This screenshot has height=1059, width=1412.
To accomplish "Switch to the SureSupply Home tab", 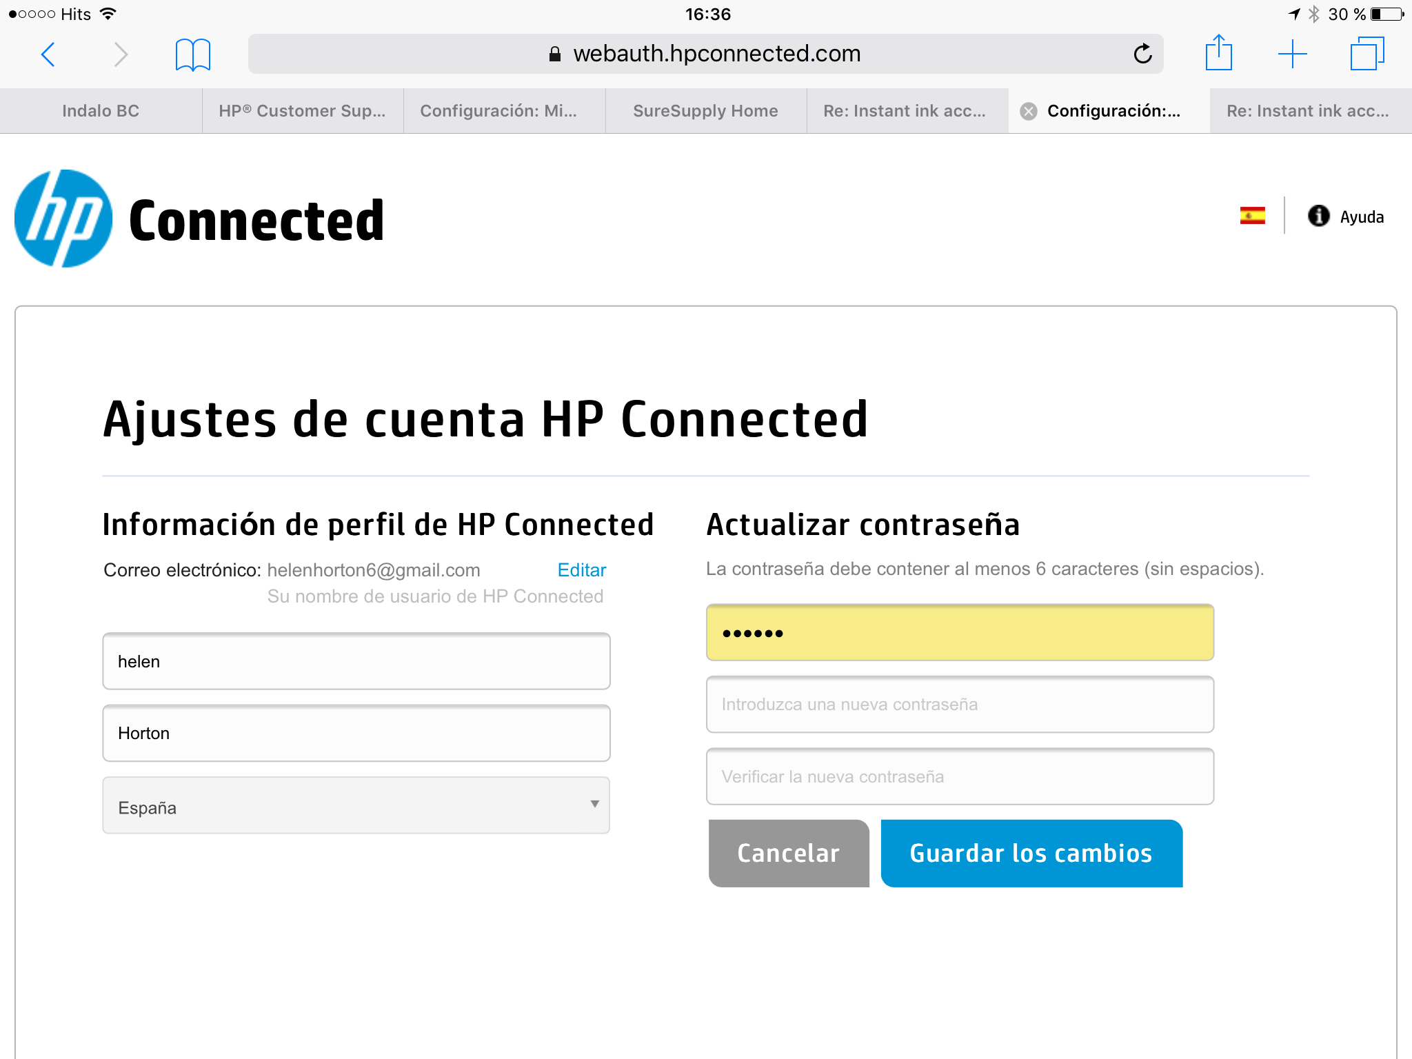I will 705,110.
